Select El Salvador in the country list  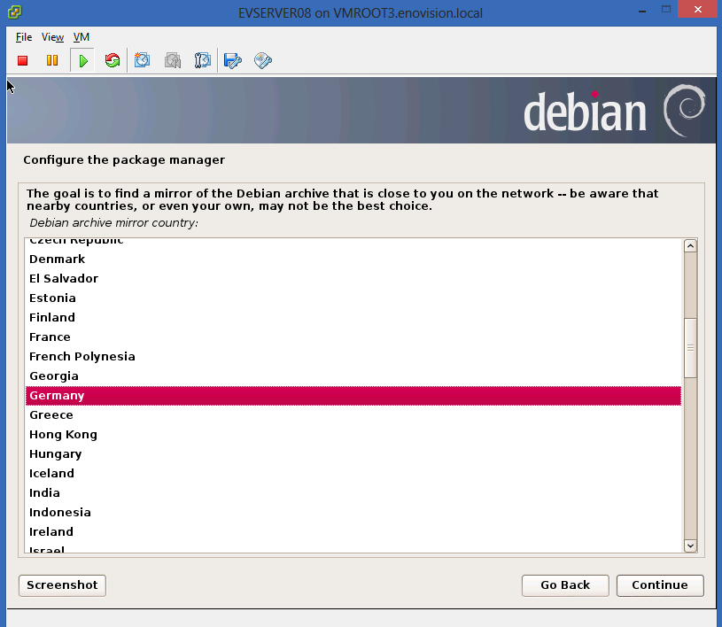point(353,278)
